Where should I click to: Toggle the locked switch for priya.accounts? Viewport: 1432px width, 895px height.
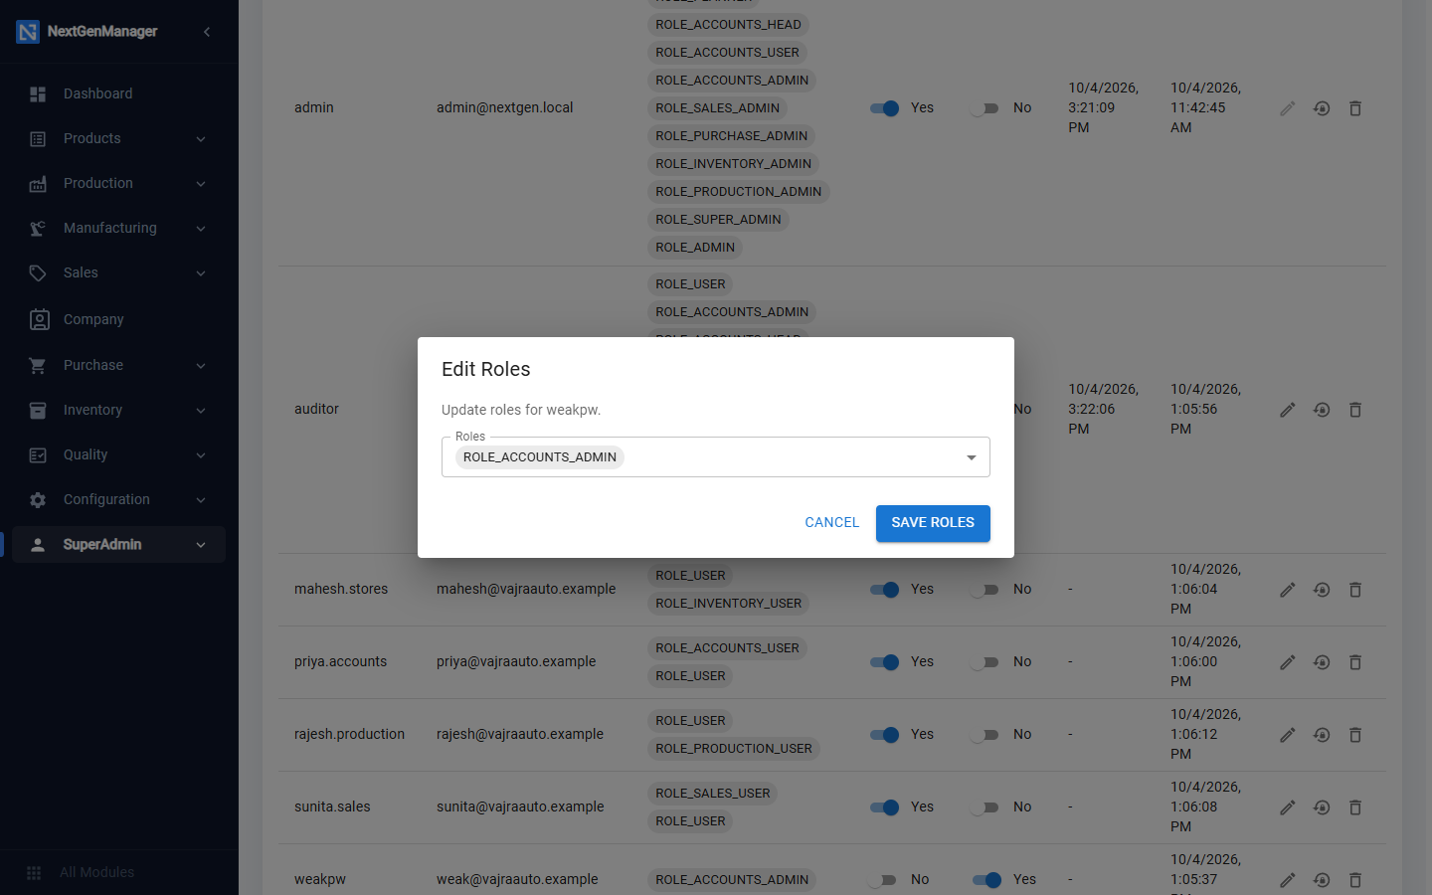pos(984,662)
